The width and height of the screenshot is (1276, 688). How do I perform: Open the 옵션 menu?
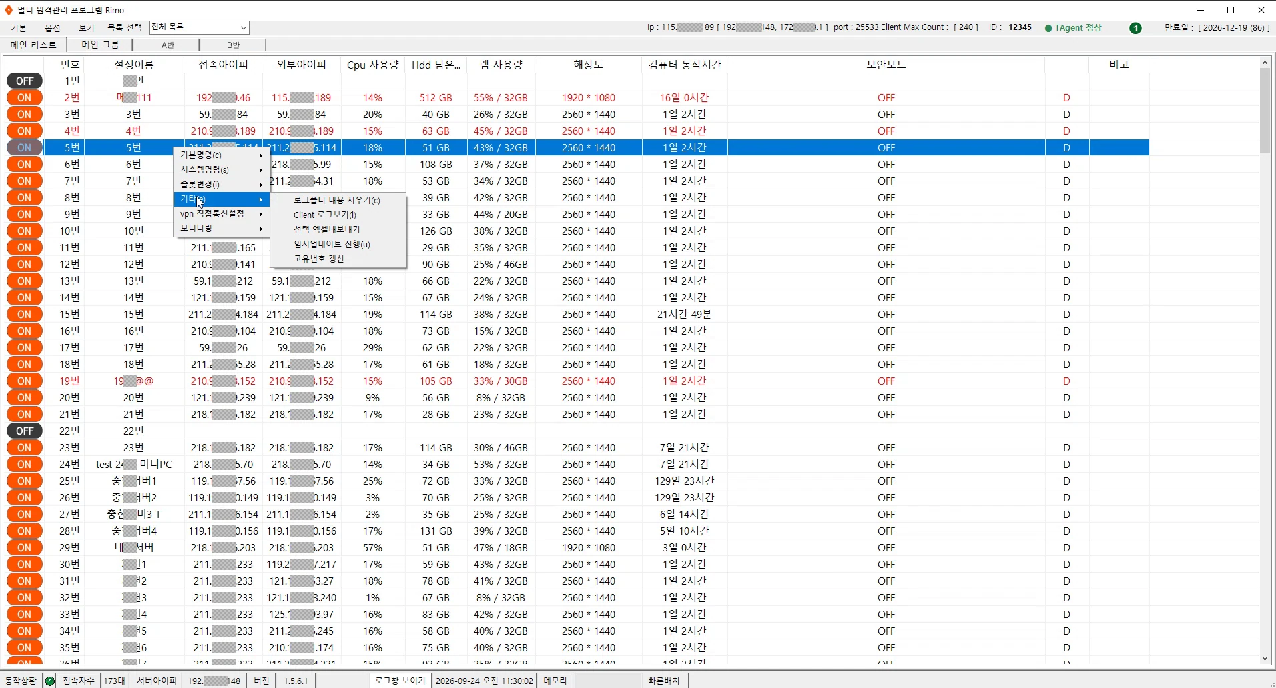(53, 27)
